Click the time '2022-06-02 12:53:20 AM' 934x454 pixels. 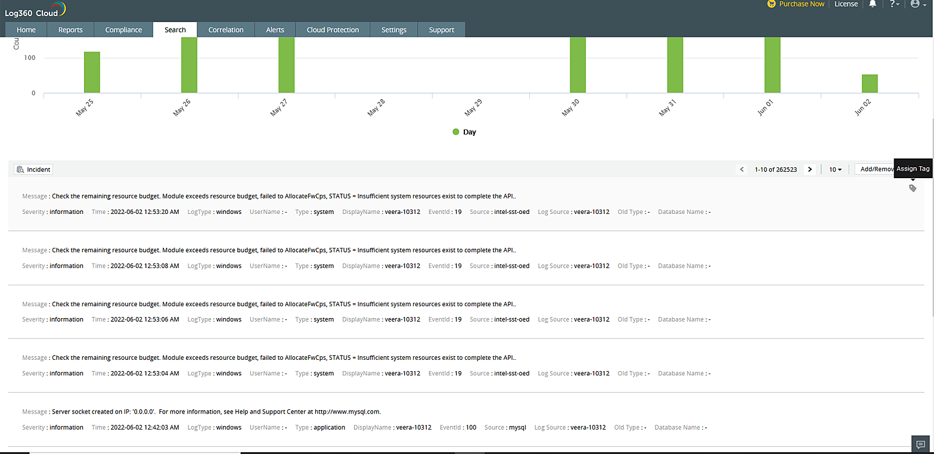[145, 212]
